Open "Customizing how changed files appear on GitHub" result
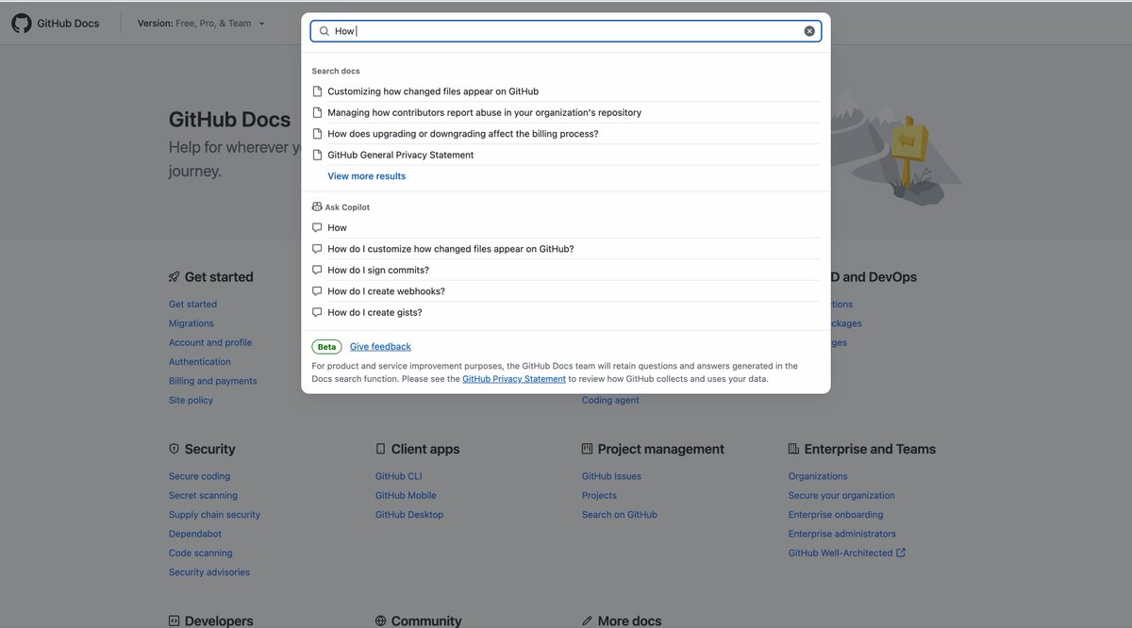Image resolution: width=1132 pixels, height=628 pixels. coord(566,91)
